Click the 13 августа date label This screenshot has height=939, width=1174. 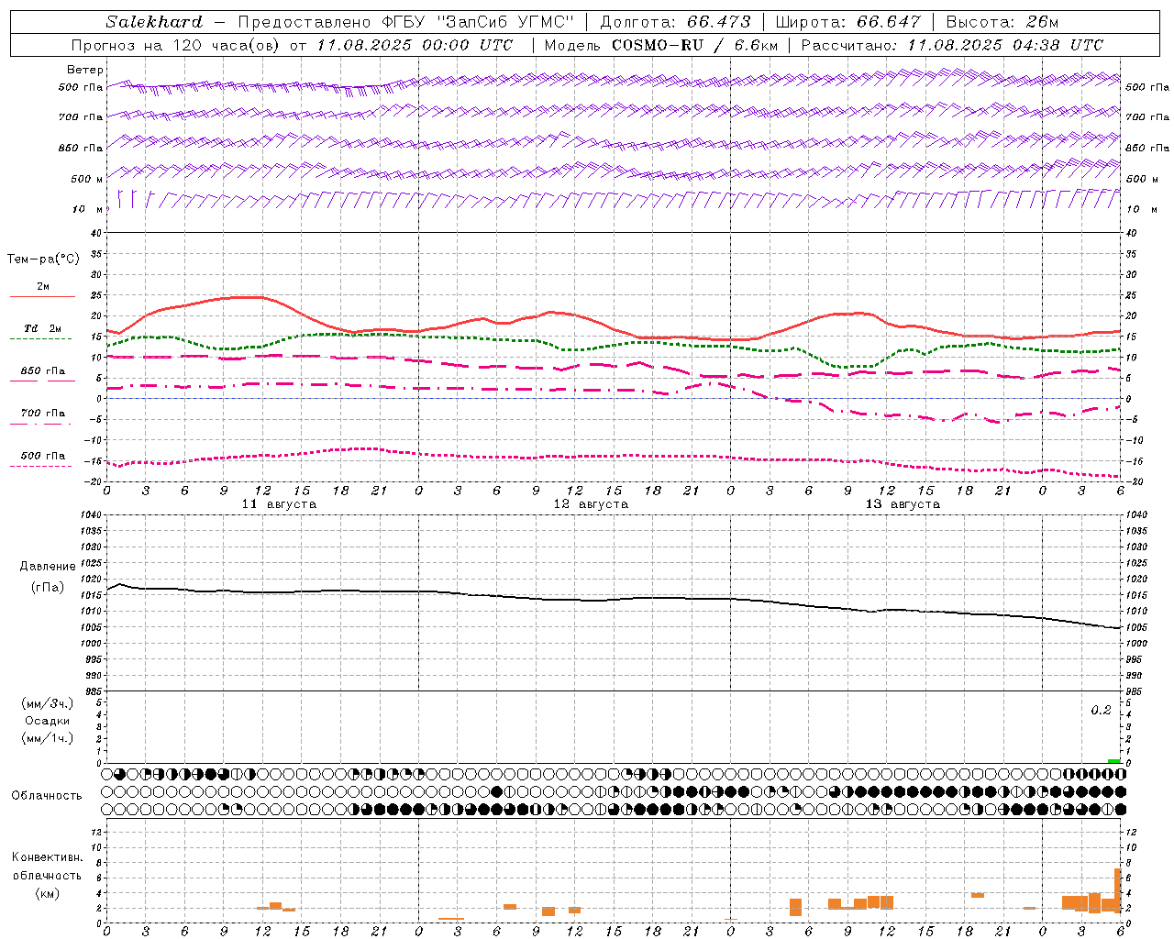tap(903, 504)
